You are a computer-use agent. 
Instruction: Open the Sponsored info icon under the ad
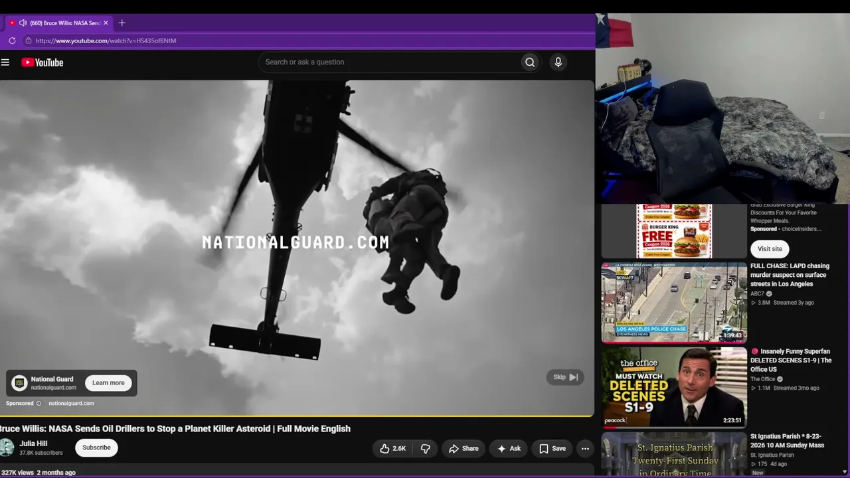point(39,404)
